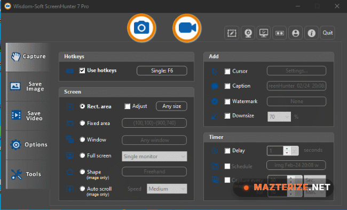
Task: Open the Sec. unit dropdown
Action: (314, 180)
